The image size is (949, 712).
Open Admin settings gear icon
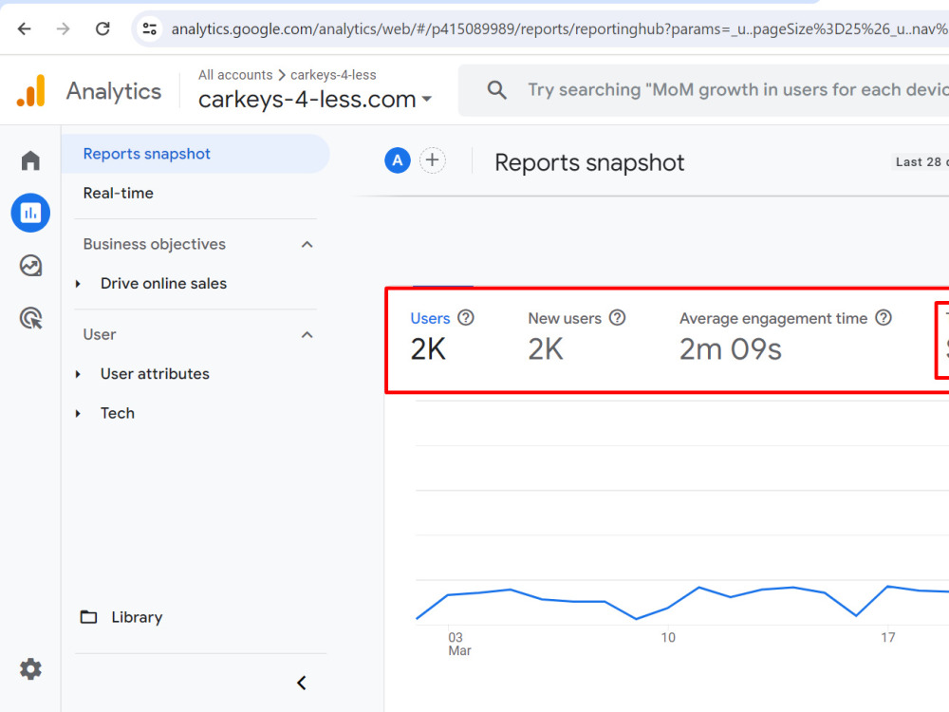[30, 669]
